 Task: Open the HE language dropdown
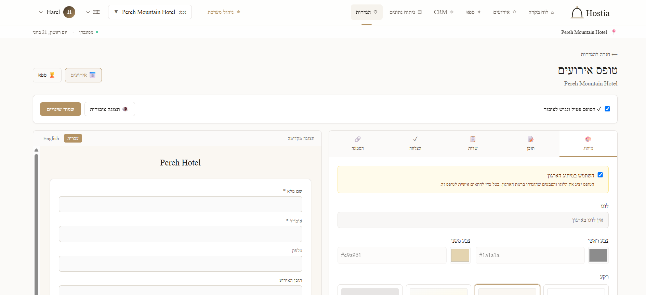[93, 12]
